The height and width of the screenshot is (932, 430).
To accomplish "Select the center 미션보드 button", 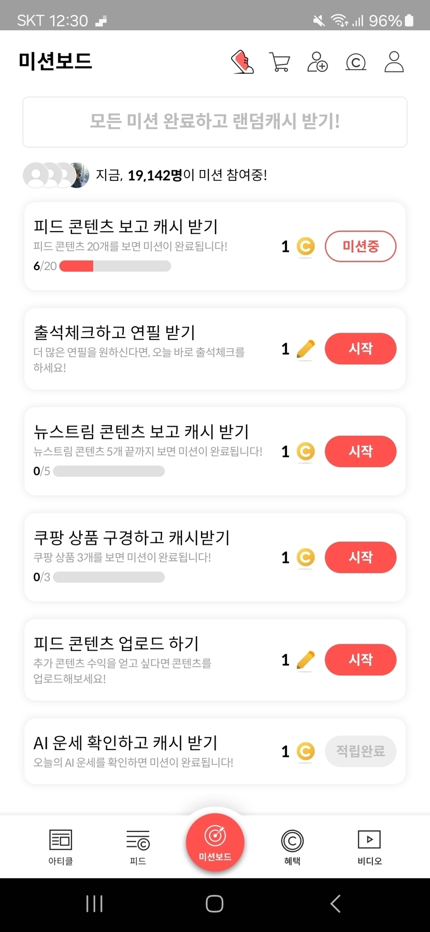I will [x=215, y=843].
